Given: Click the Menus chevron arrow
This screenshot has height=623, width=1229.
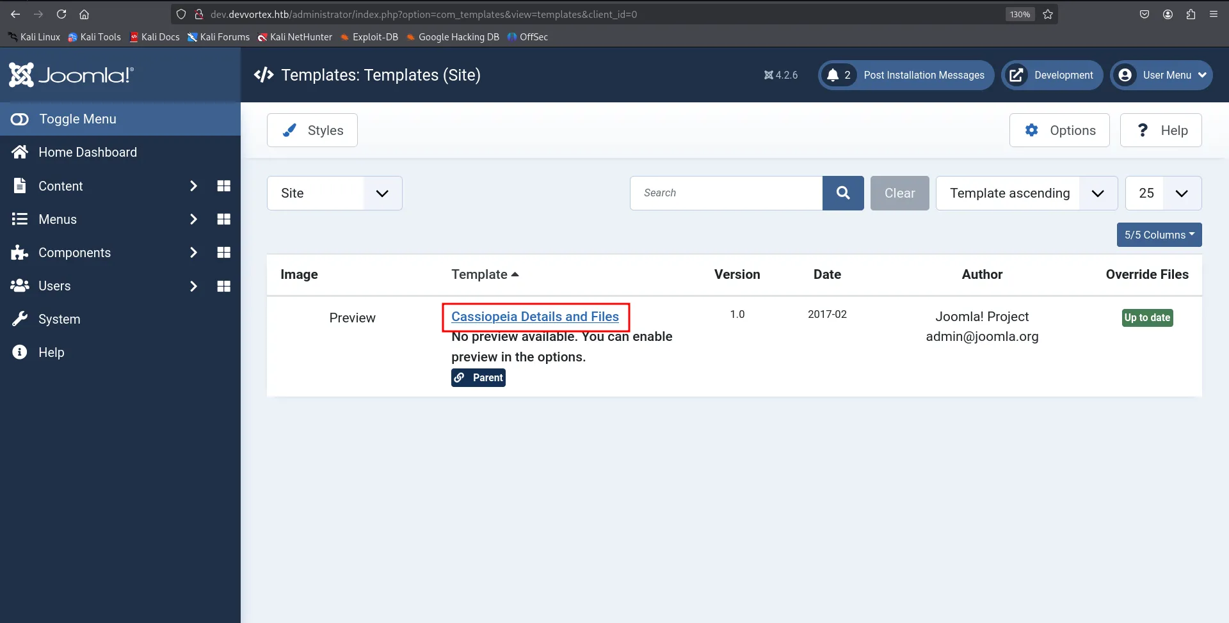Looking at the screenshot, I should pos(193,219).
